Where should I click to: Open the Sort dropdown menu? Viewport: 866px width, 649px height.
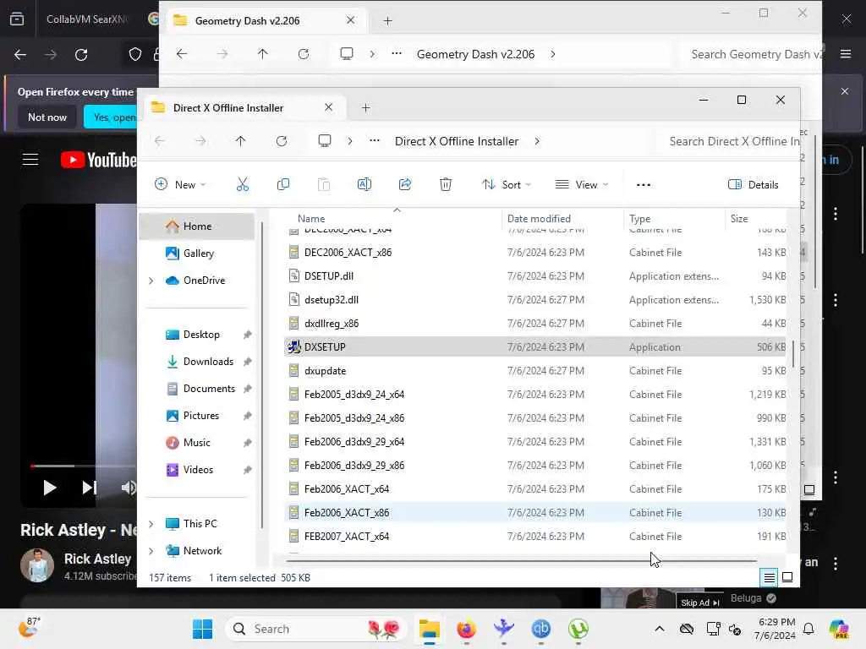coord(506,184)
